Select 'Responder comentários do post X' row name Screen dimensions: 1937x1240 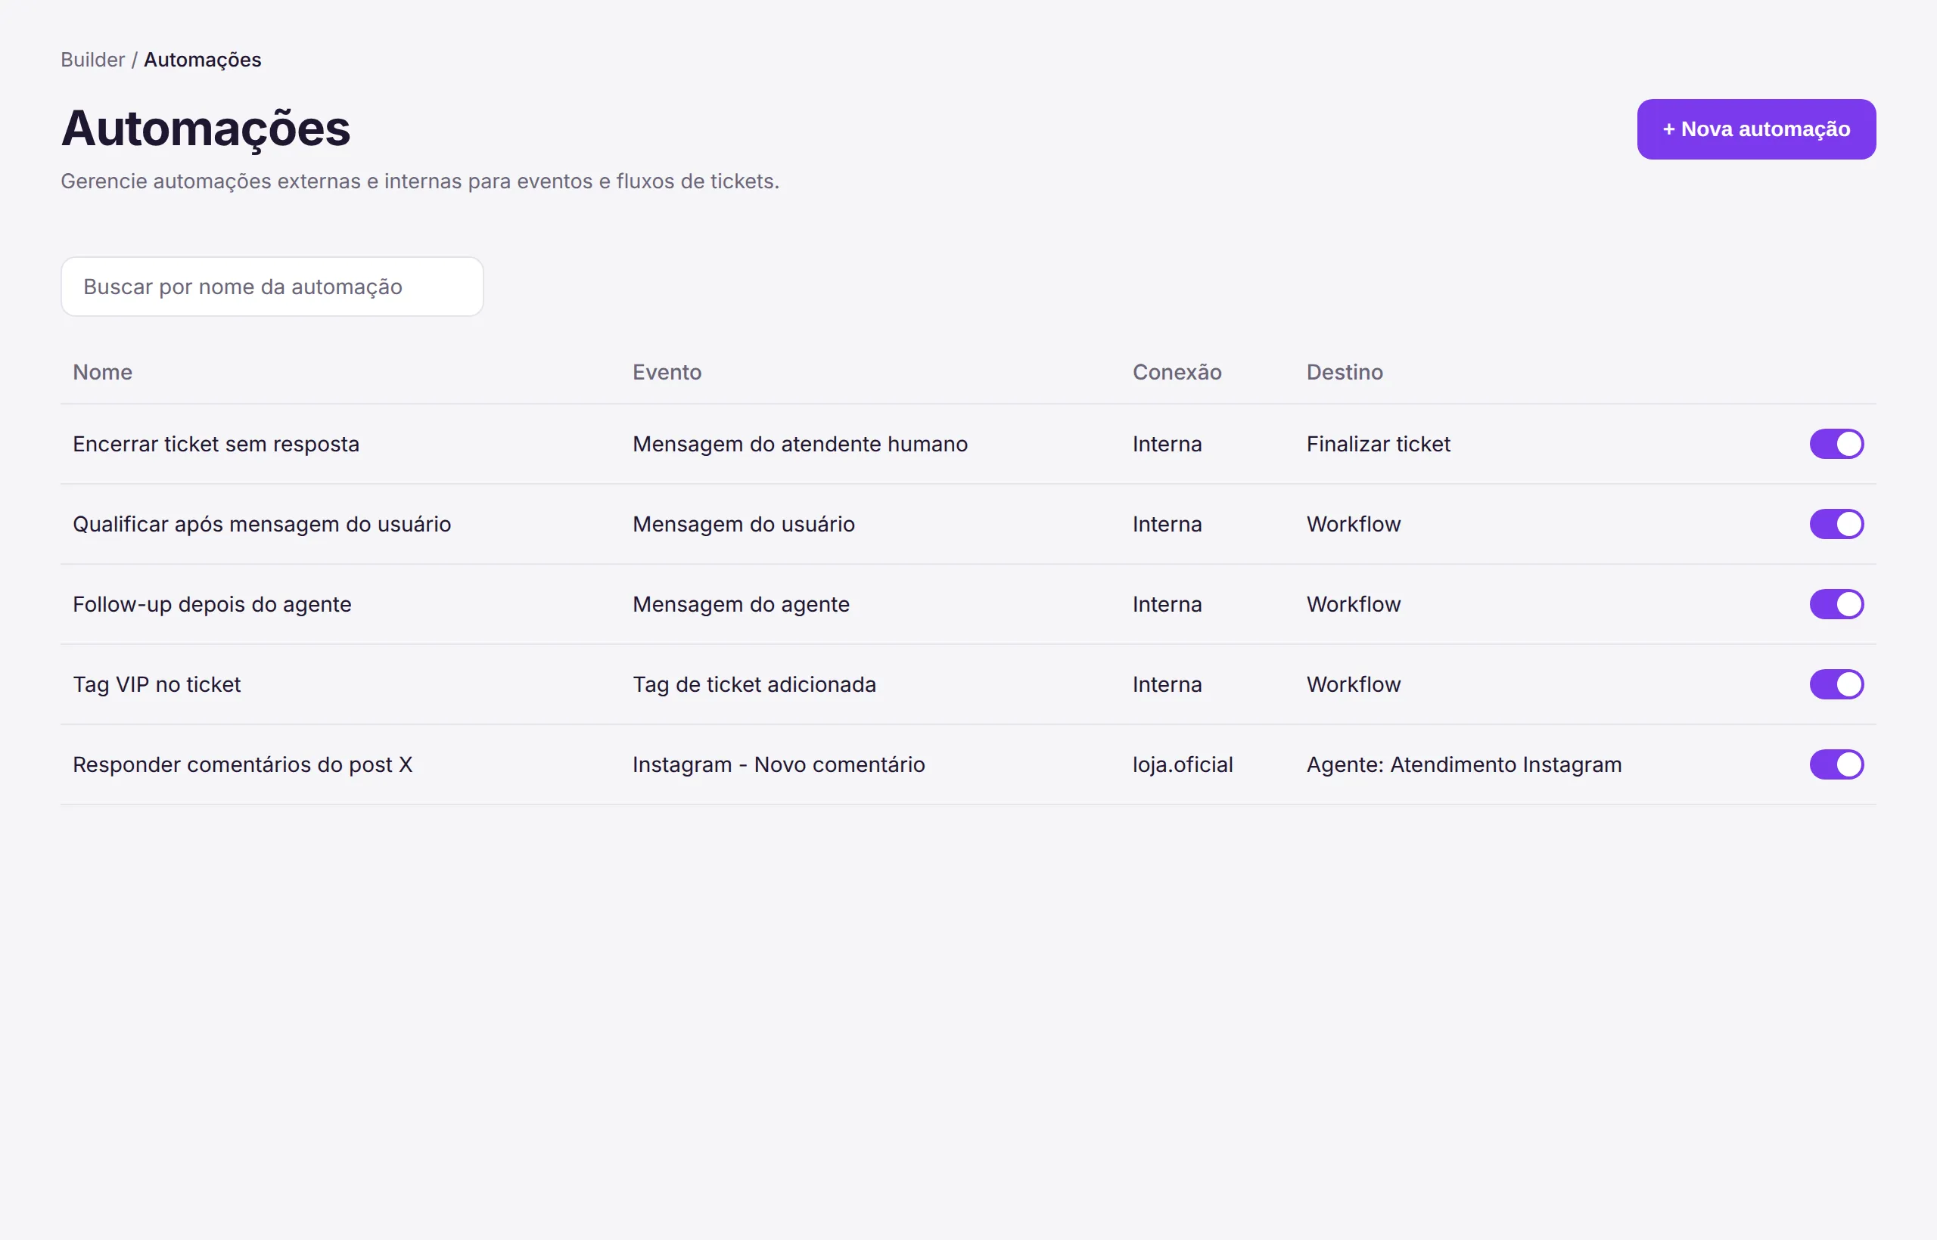click(243, 764)
